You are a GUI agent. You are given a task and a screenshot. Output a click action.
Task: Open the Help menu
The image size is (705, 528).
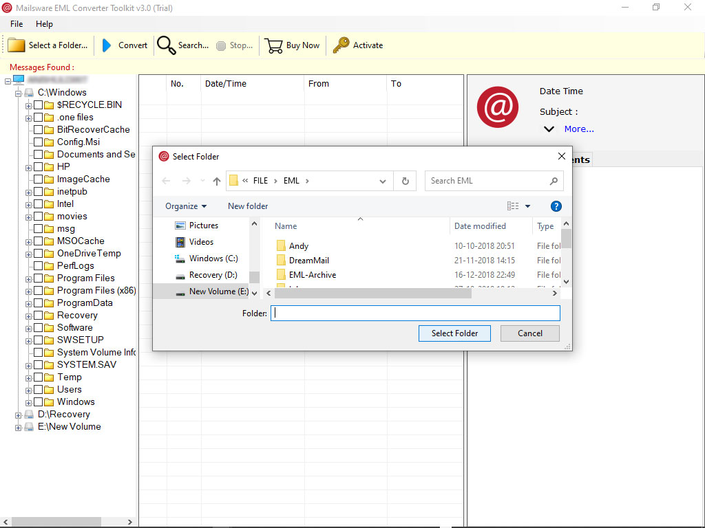(x=44, y=24)
